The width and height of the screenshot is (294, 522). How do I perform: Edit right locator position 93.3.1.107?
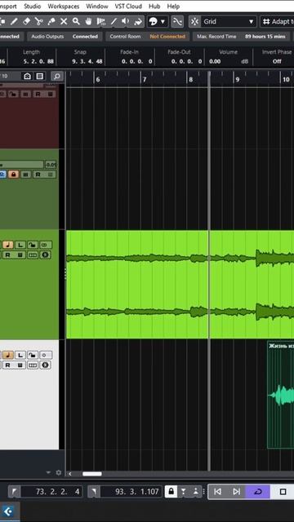click(131, 491)
